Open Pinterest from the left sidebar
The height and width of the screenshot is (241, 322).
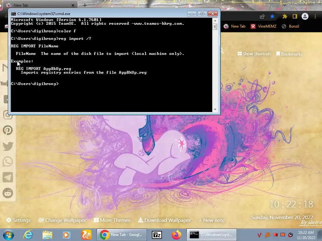(x=8, y=130)
